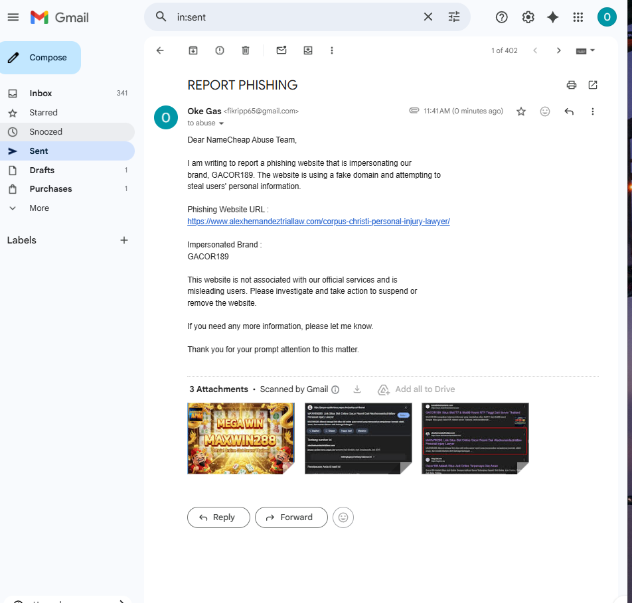Open the attachment with red outlined result
Screen dimensions: 632x603
475,438
